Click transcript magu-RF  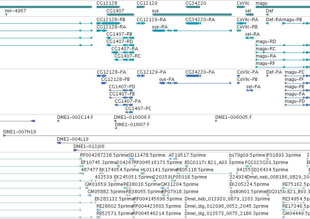tap(283, 67)
